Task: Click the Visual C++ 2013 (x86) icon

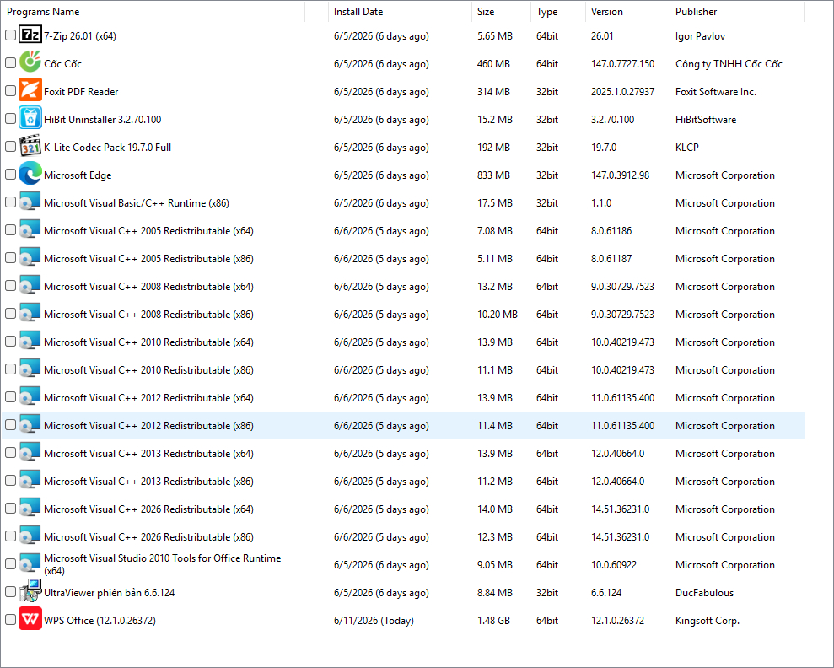Action: pyautogui.click(x=30, y=480)
